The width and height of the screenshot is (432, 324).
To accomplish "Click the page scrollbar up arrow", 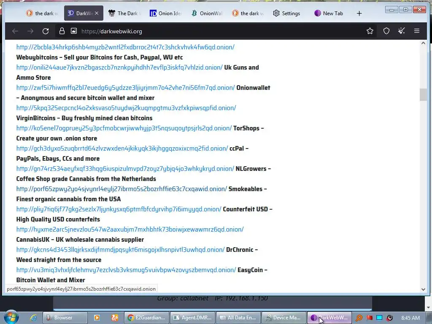I will (x=423, y=43).
